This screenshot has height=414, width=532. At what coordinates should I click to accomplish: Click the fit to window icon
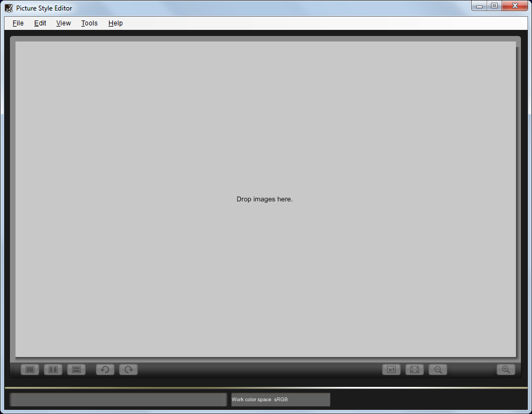click(x=415, y=370)
